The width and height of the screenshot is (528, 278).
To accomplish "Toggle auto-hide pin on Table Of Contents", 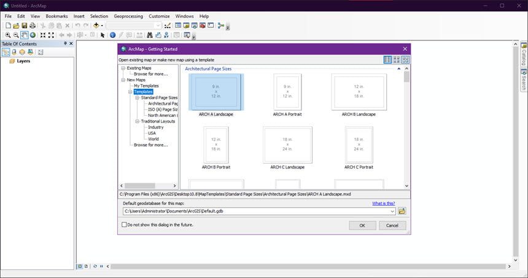I will pos(65,43).
